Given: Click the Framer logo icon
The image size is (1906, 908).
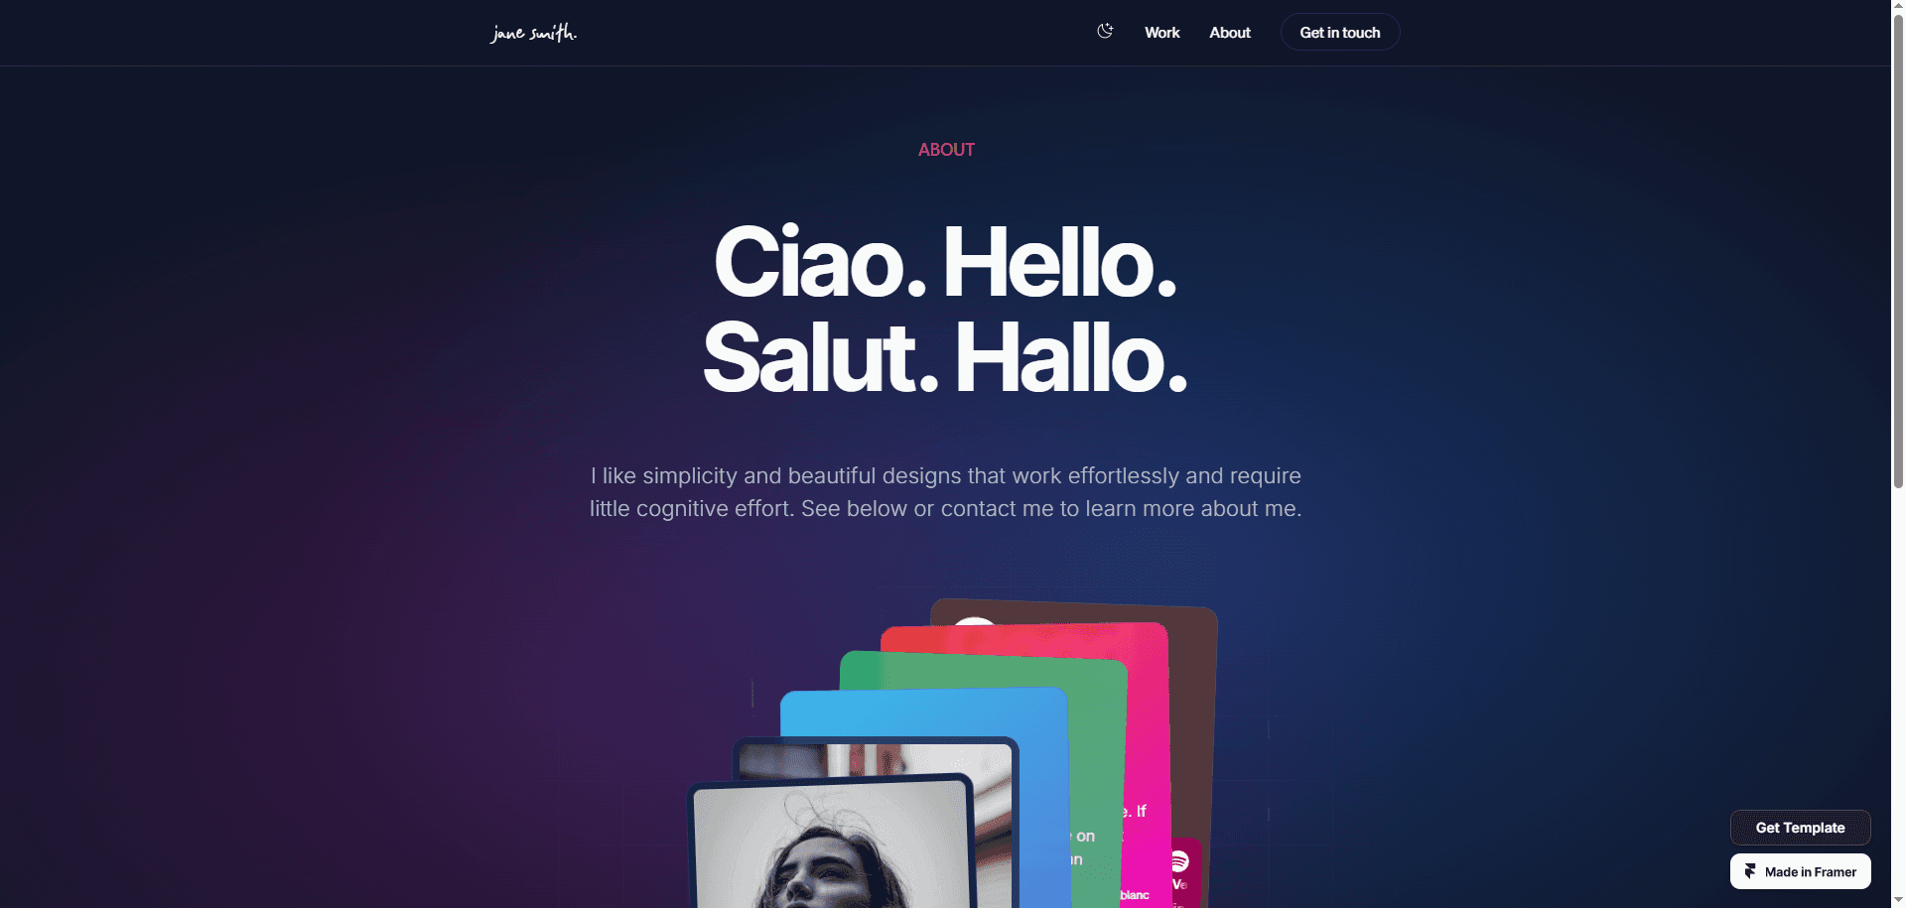Looking at the screenshot, I should (1750, 871).
